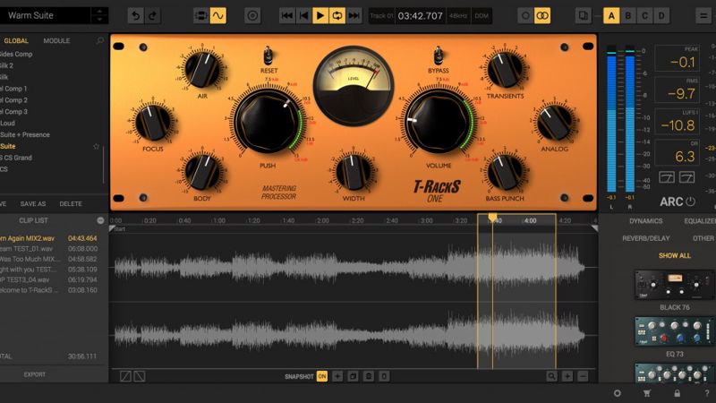Switch to preset slot B
Image resolution: width=716 pixels, height=403 pixels.
pyautogui.click(x=628, y=16)
